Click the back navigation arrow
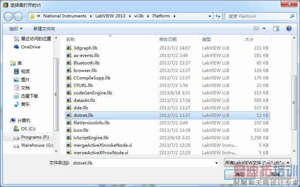300x187 pixels. pos(8,16)
